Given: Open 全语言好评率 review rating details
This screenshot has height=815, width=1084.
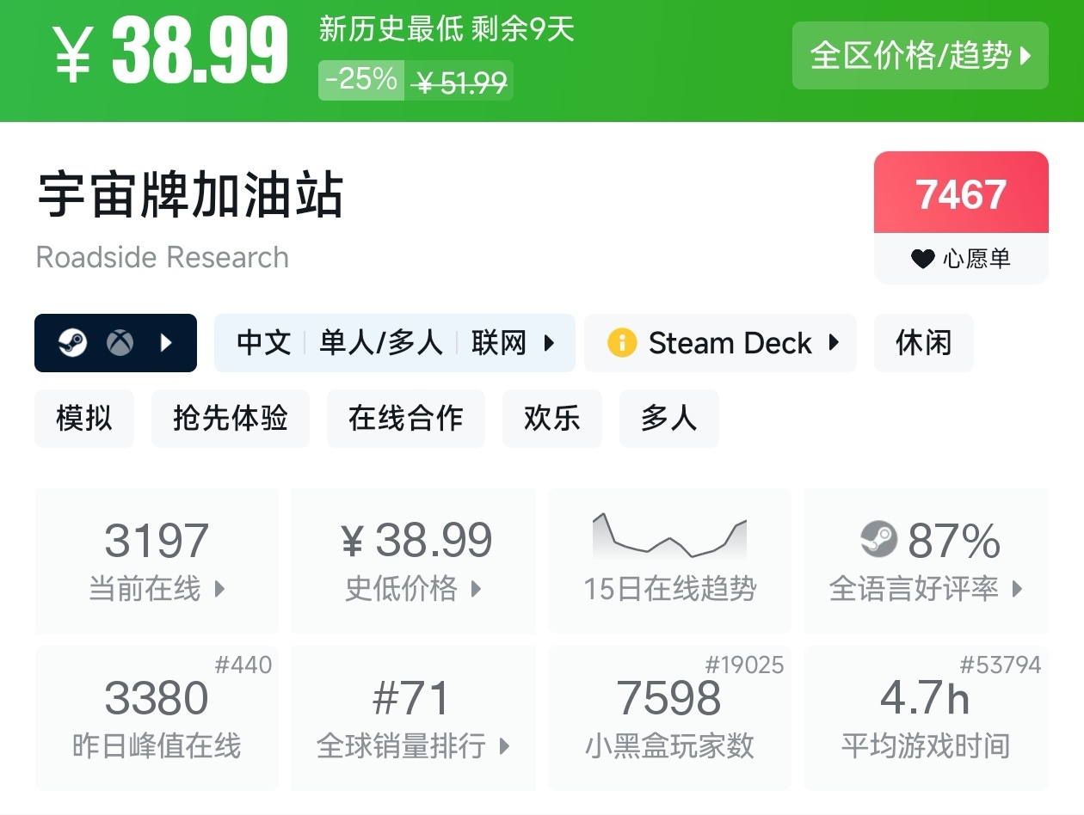Looking at the screenshot, I should [x=925, y=561].
